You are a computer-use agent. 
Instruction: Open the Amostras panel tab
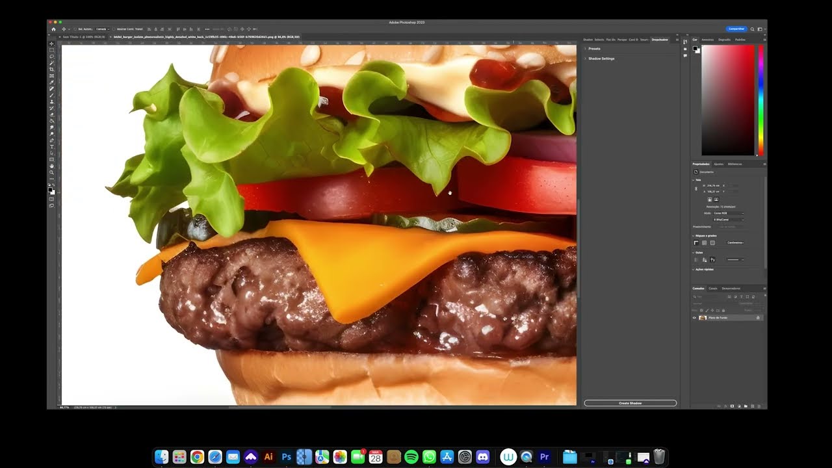[x=707, y=40]
